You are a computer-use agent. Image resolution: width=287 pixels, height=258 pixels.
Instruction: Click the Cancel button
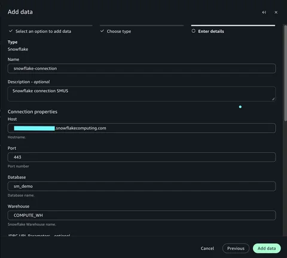(207, 248)
